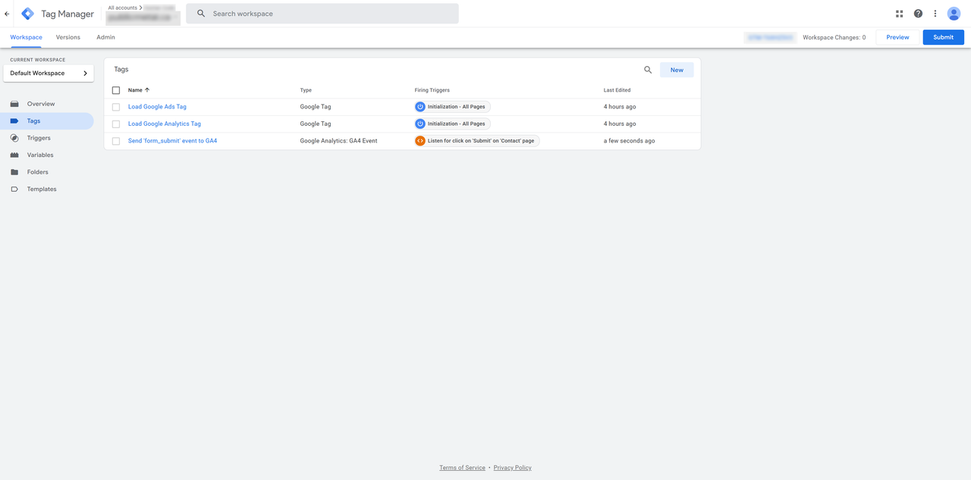Open the help question mark icon

[918, 14]
